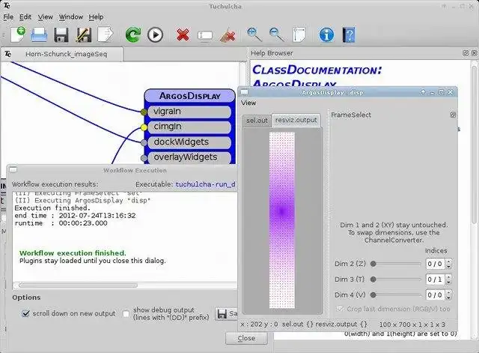The width and height of the screenshot is (479, 353).
Task: Toggle scroll down on new output checkbox
Action: click(x=25, y=313)
